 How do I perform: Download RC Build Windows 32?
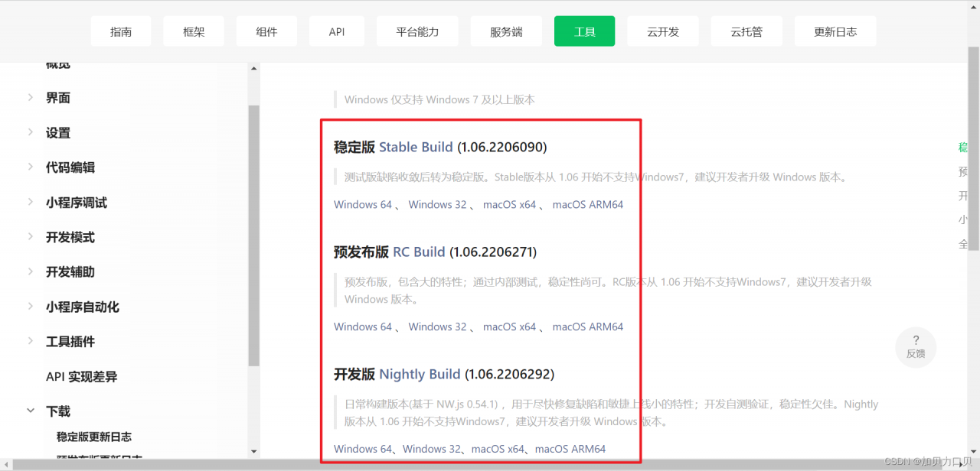point(437,326)
